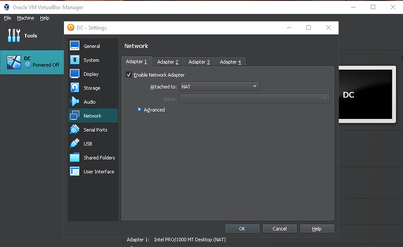This screenshot has height=247, width=403.
Task: Click the Adapter 1 Intel PRO/1000 details text
Action: coord(176,239)
